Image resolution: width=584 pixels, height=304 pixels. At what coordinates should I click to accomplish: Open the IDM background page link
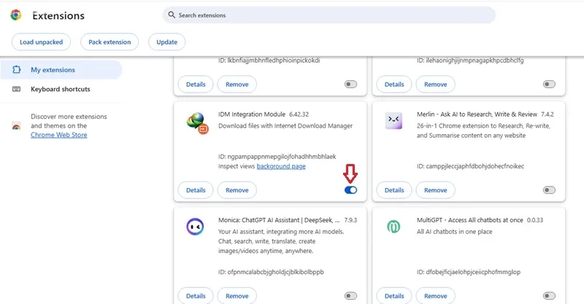(x=281, y=166)
